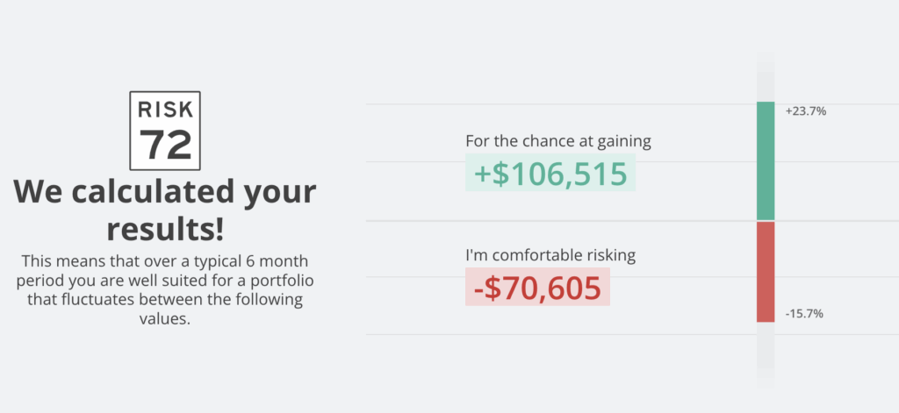
Task: Click the 6 month period description paragraph
Action: click(x=165, y=290)
